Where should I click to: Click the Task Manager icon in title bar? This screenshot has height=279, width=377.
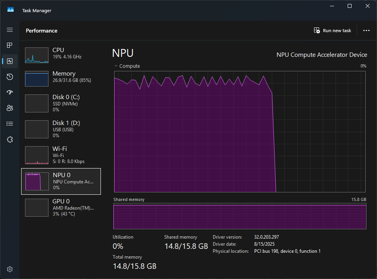pyautogui.click(x=10, y=9)
